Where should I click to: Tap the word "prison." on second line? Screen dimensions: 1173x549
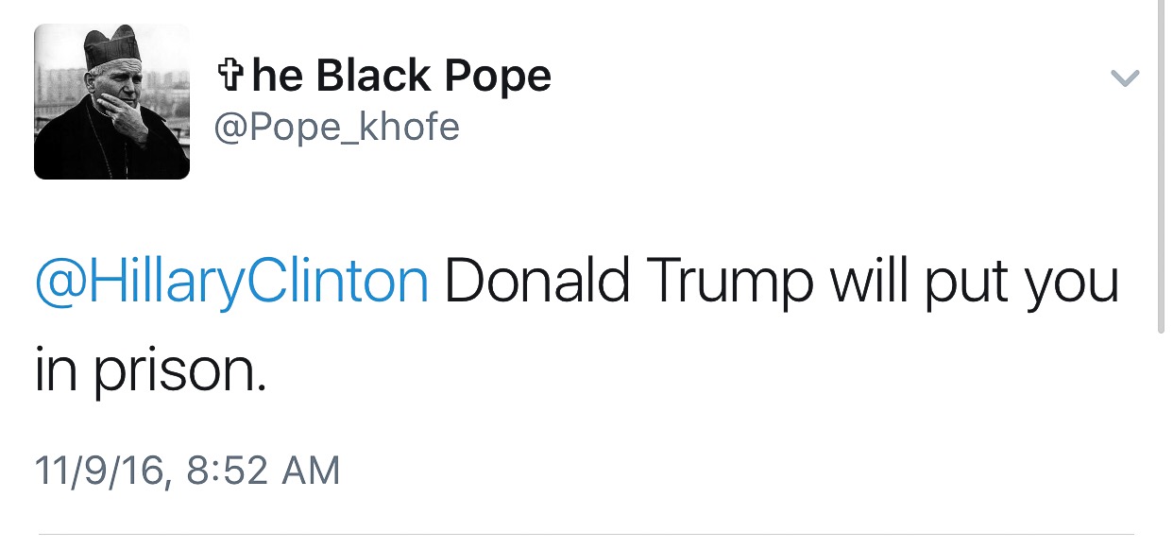pos(179,371)
